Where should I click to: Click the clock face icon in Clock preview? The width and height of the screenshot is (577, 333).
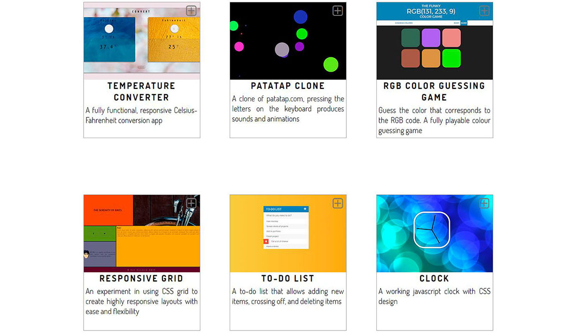[432, 230]
